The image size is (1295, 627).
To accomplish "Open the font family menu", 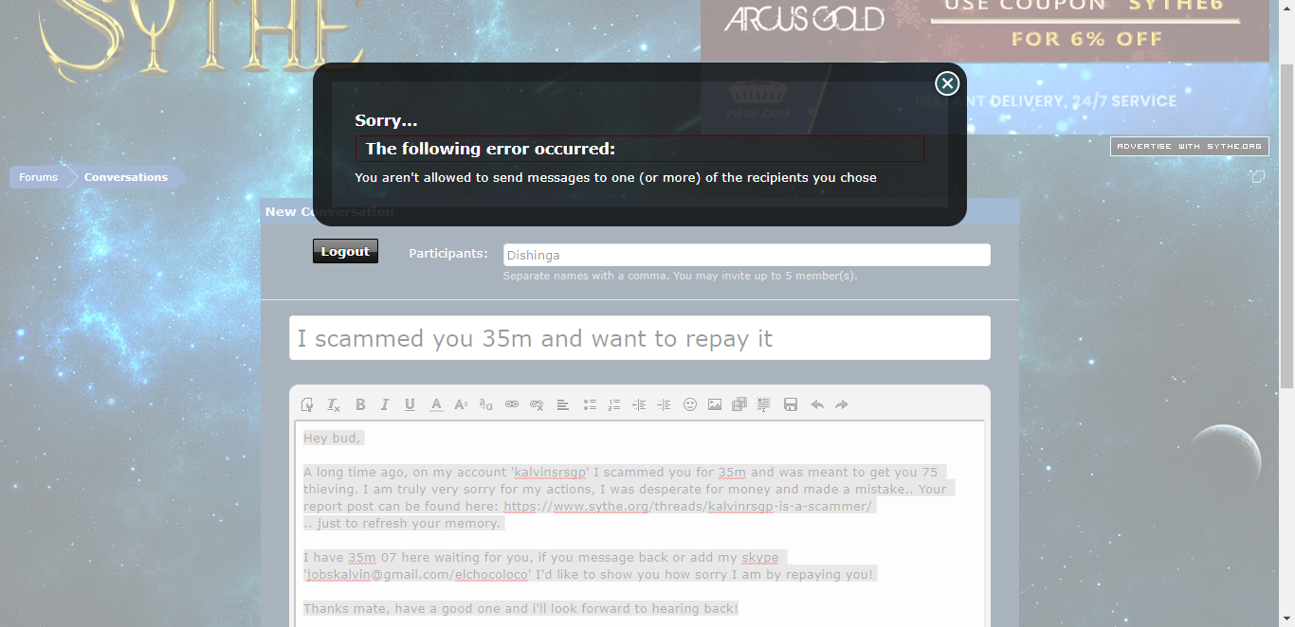I will click(485, 404).
